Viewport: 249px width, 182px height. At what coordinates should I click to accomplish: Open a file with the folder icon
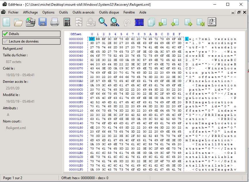(x=18, y=22)
